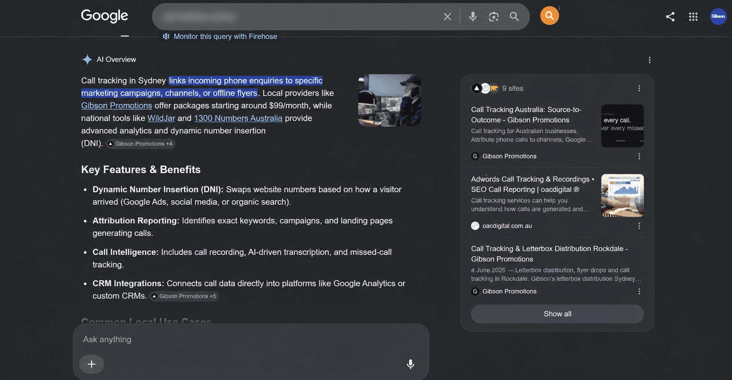Click Monitor this query with Firehose
Image resolution: width=732 pixels, height=380 pixels.
pos(225,37)
